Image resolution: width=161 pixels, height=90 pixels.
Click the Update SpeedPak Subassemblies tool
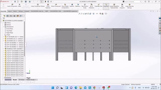coord(114,6)
